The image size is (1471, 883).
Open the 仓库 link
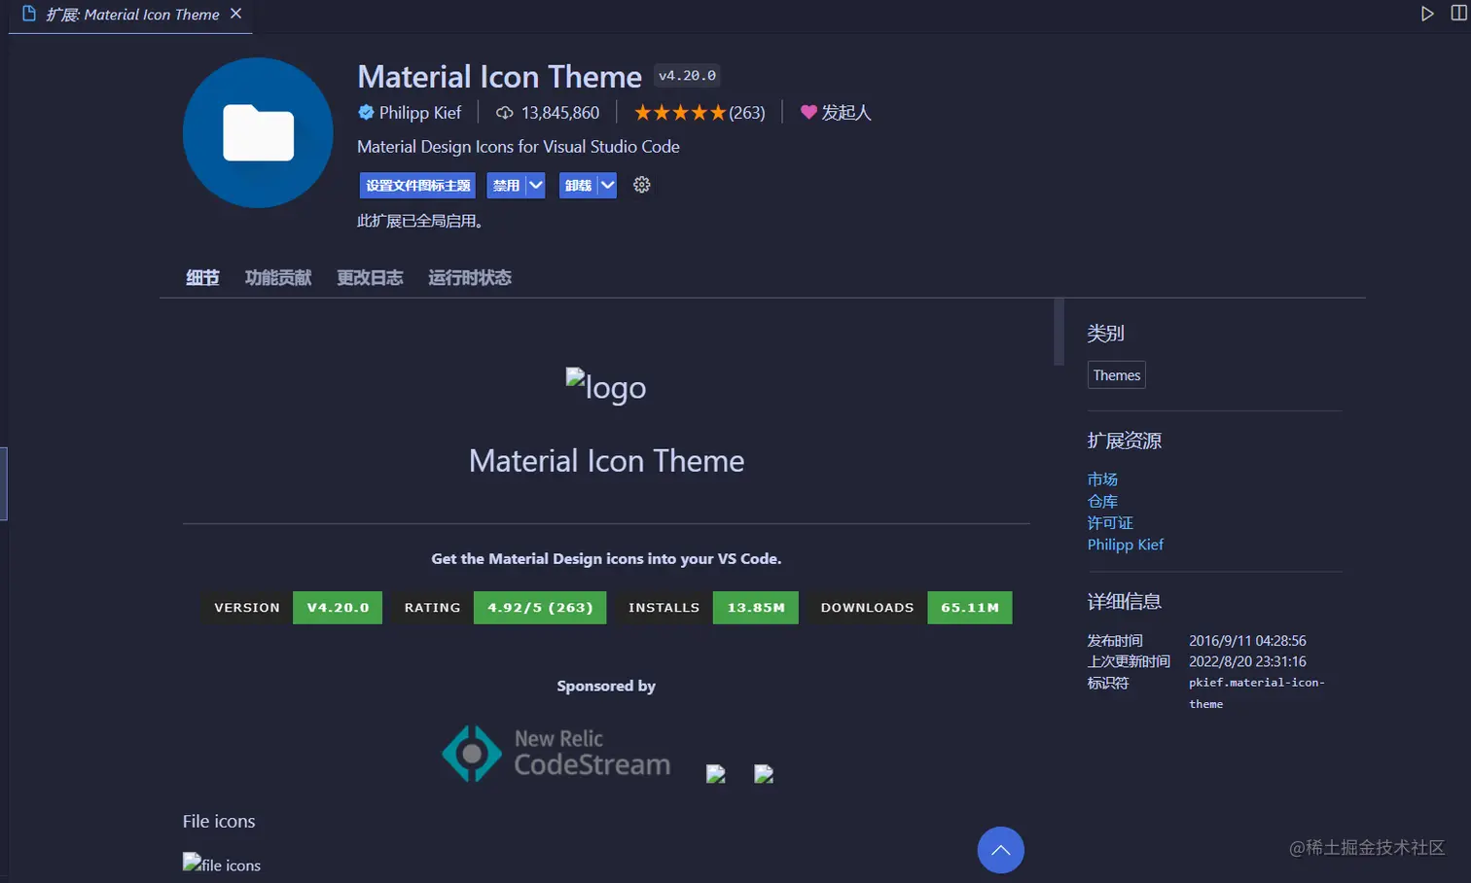pos(1102,501)
